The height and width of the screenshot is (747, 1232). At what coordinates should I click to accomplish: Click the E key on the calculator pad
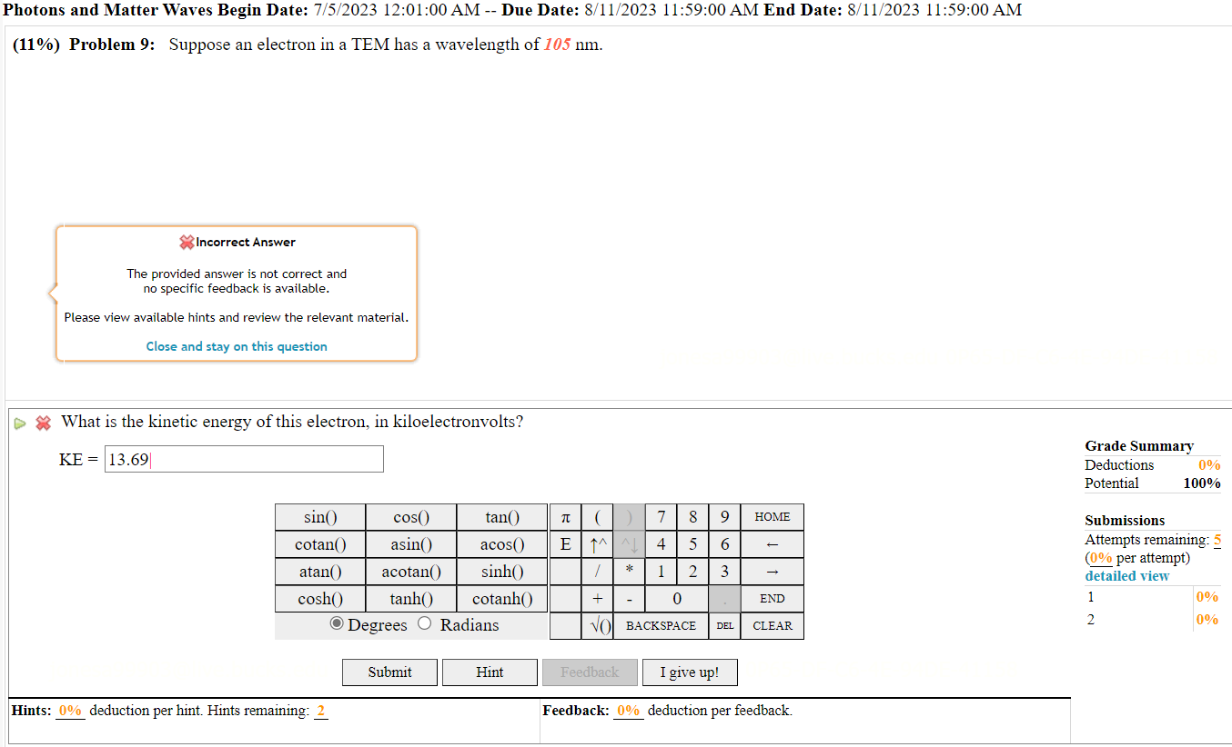click(x=565, y=543)
